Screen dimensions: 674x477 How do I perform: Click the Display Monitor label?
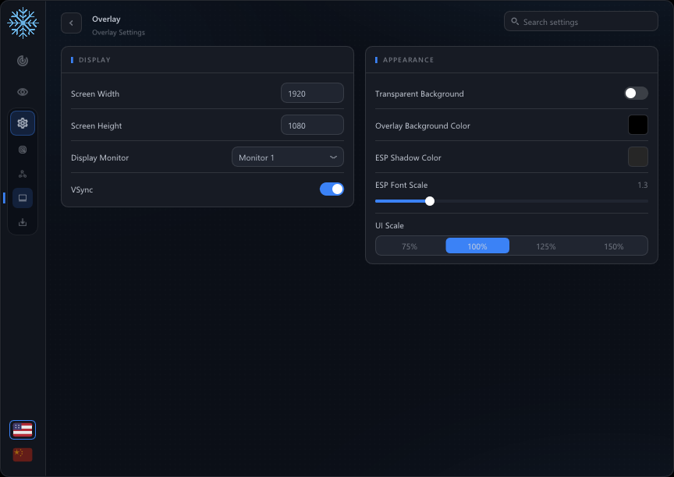click(x=100, y=157)
